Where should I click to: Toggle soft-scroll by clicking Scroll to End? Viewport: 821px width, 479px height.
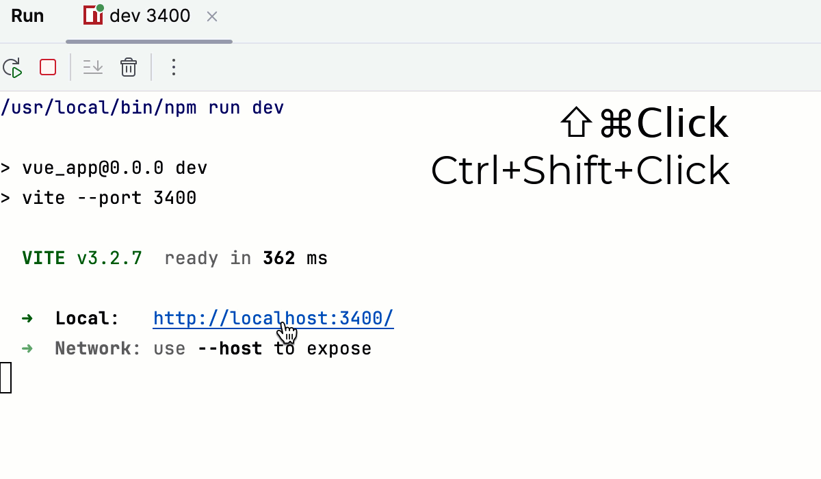click(x=93, y=67)
